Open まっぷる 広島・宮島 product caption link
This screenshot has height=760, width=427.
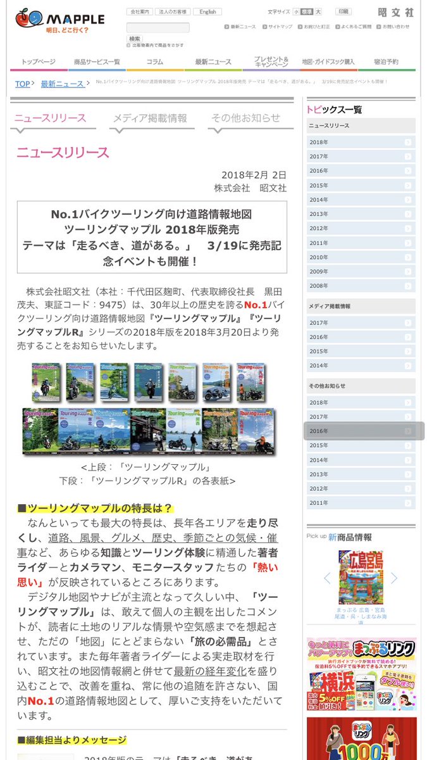361,615
